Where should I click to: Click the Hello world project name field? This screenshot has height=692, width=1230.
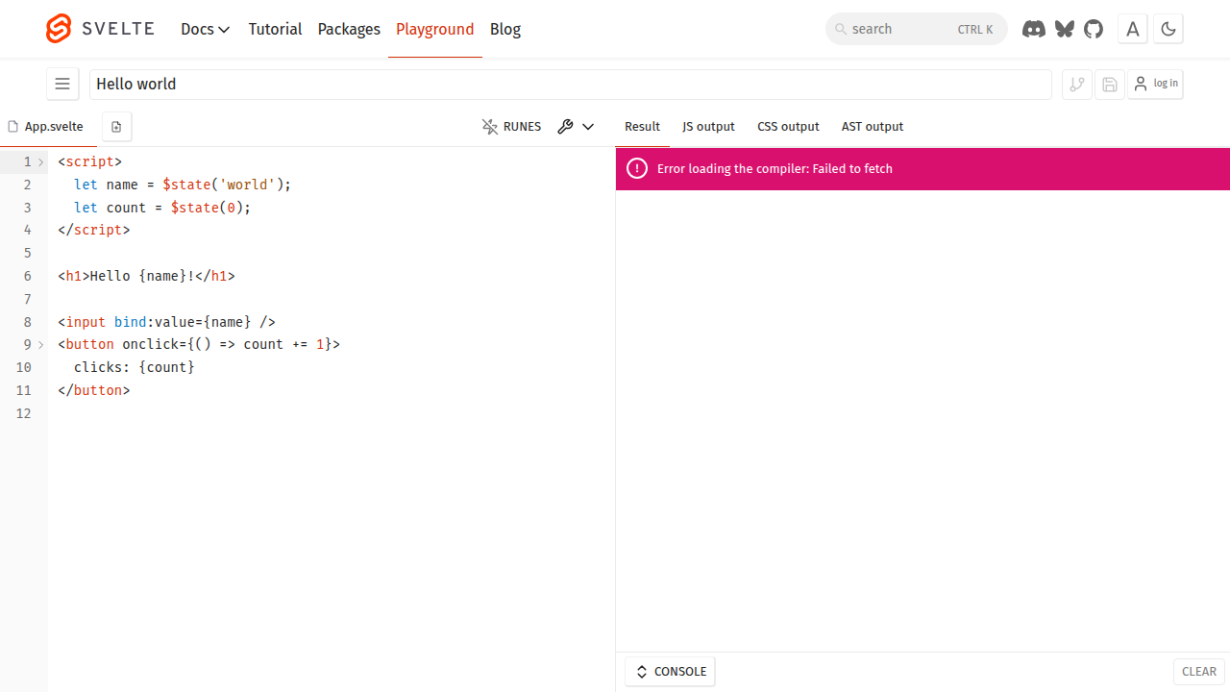(x=570, y=85)
